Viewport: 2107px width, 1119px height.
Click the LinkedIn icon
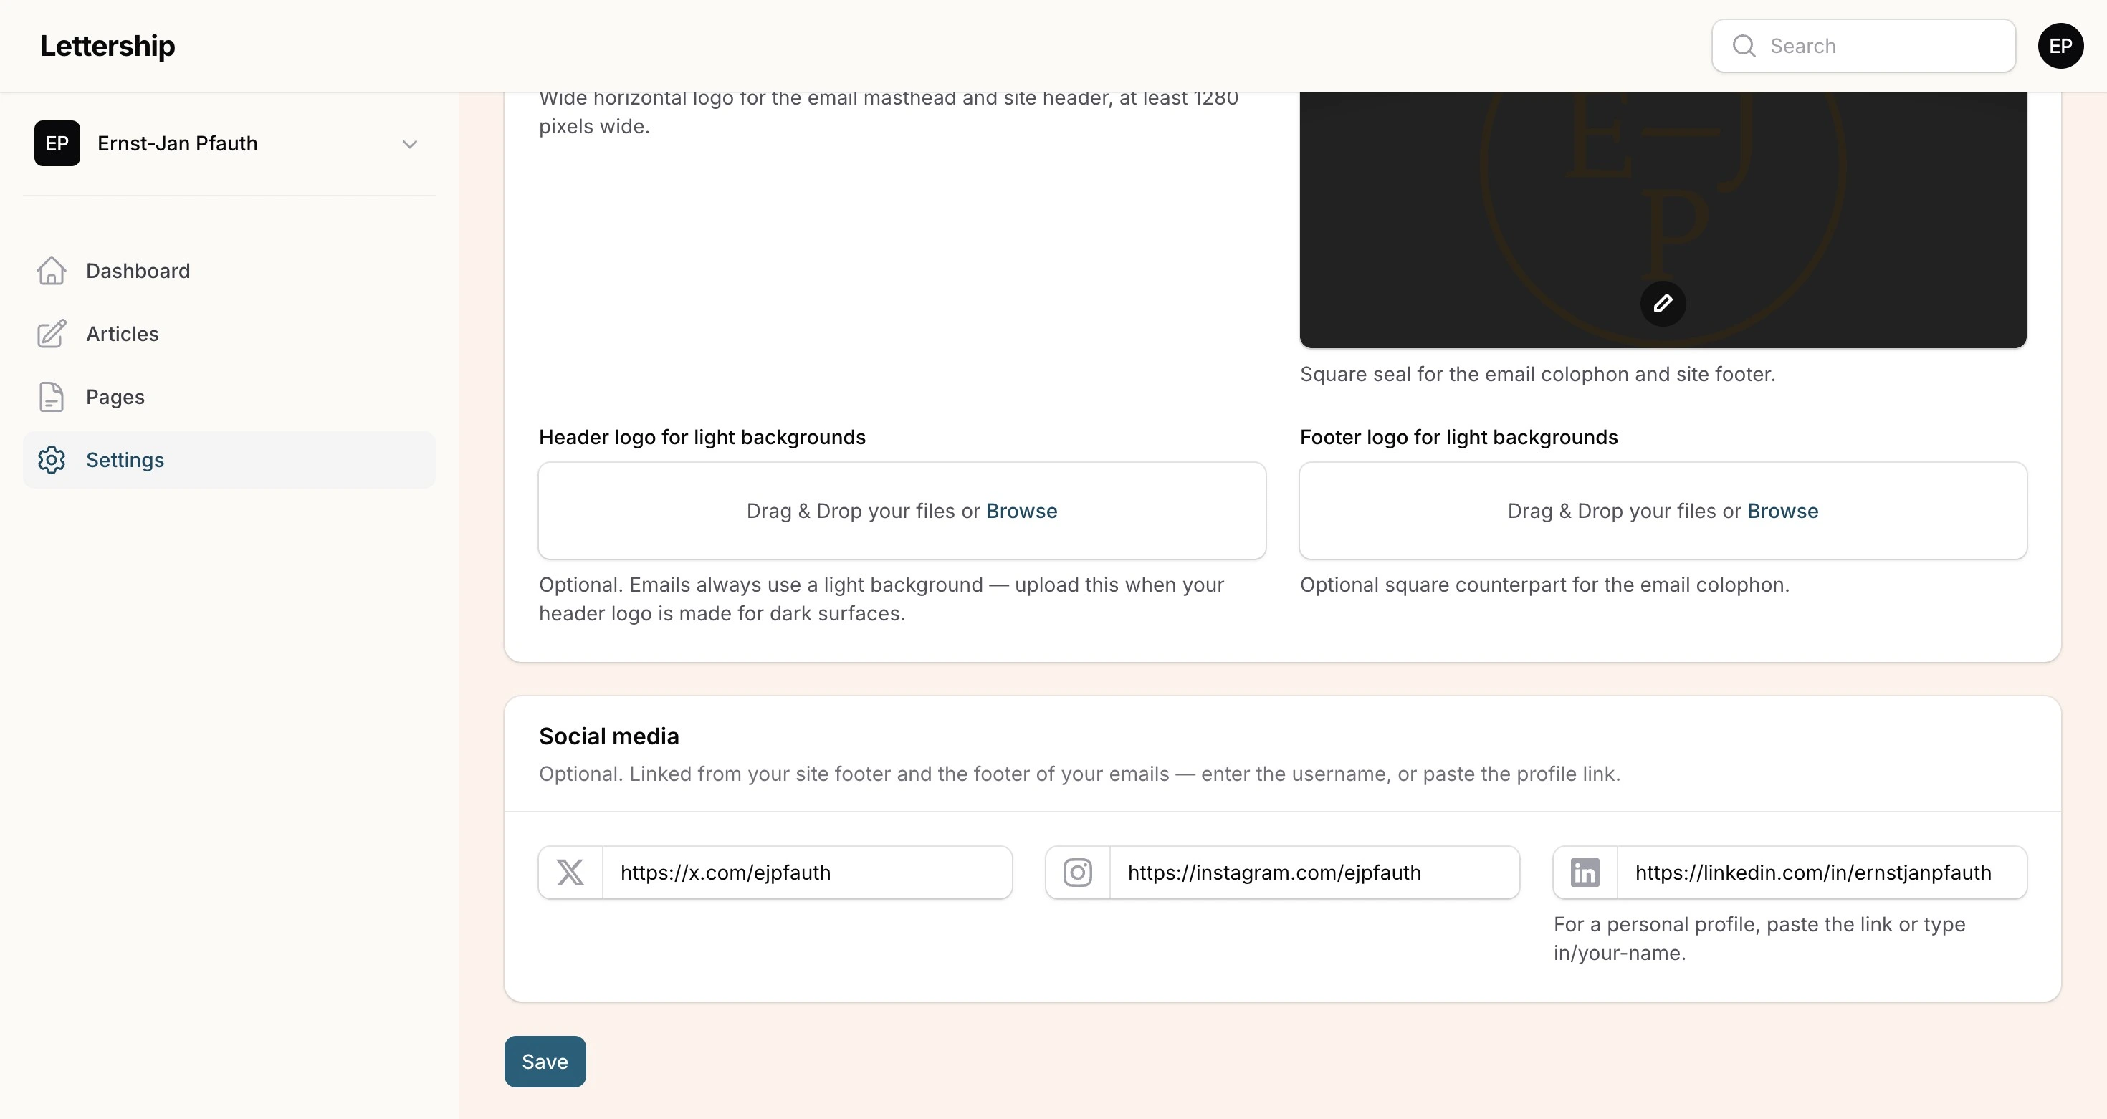pyautogui.click(x=1585, y=872)
